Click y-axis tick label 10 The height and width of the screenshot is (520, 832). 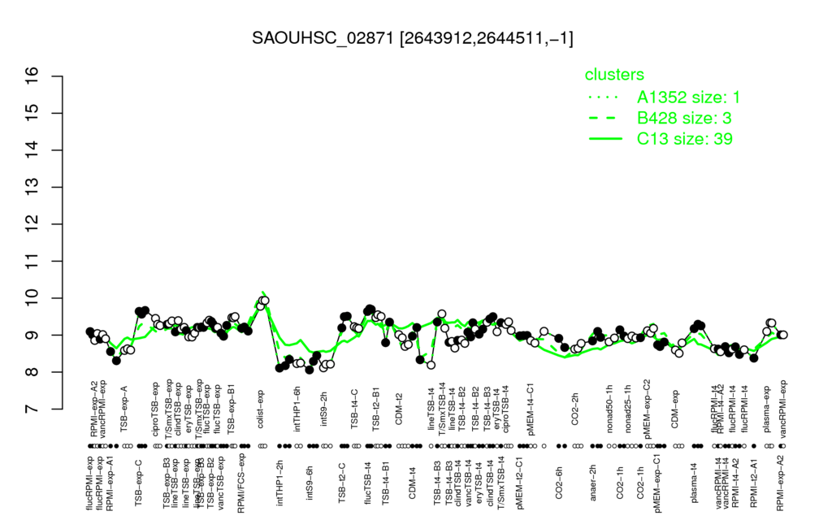coord(32,298)
